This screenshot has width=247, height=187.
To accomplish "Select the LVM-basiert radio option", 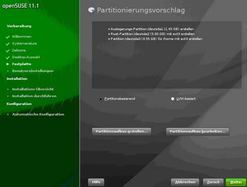I will pos(173,99).
